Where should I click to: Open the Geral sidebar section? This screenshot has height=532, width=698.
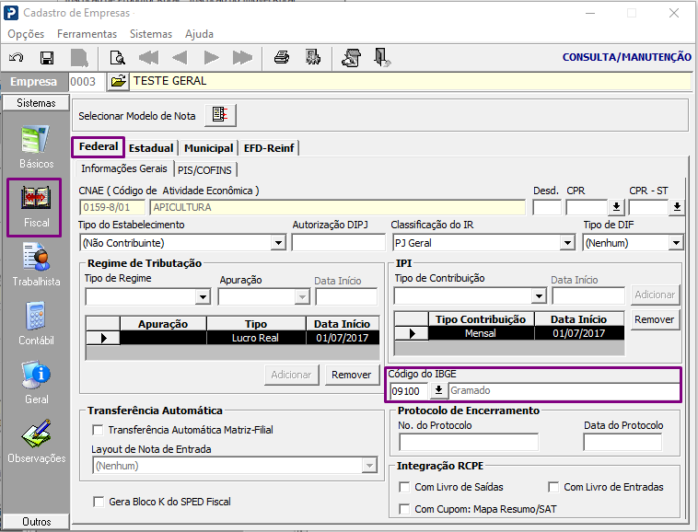coord(36,383)
